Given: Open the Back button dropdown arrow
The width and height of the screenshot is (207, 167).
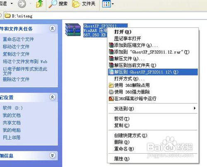Looking at the screenshot, I should click(x=12, y=3).
